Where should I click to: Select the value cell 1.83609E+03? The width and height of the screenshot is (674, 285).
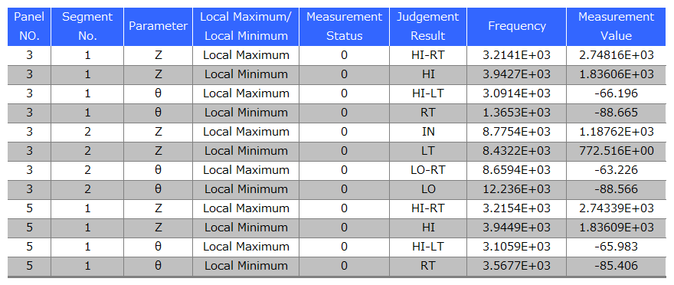(x=616, y=228)
